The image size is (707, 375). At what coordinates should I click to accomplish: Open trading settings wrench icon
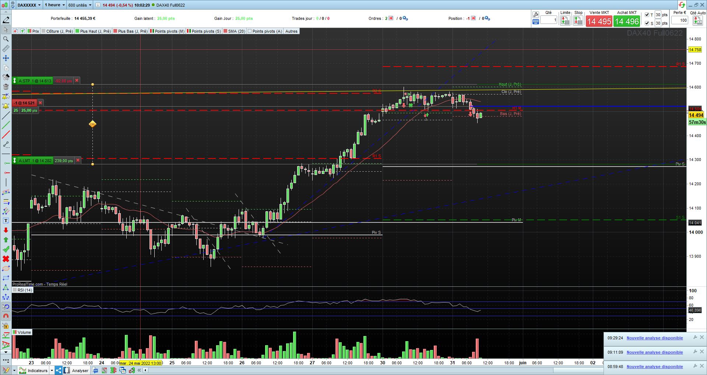536,15
